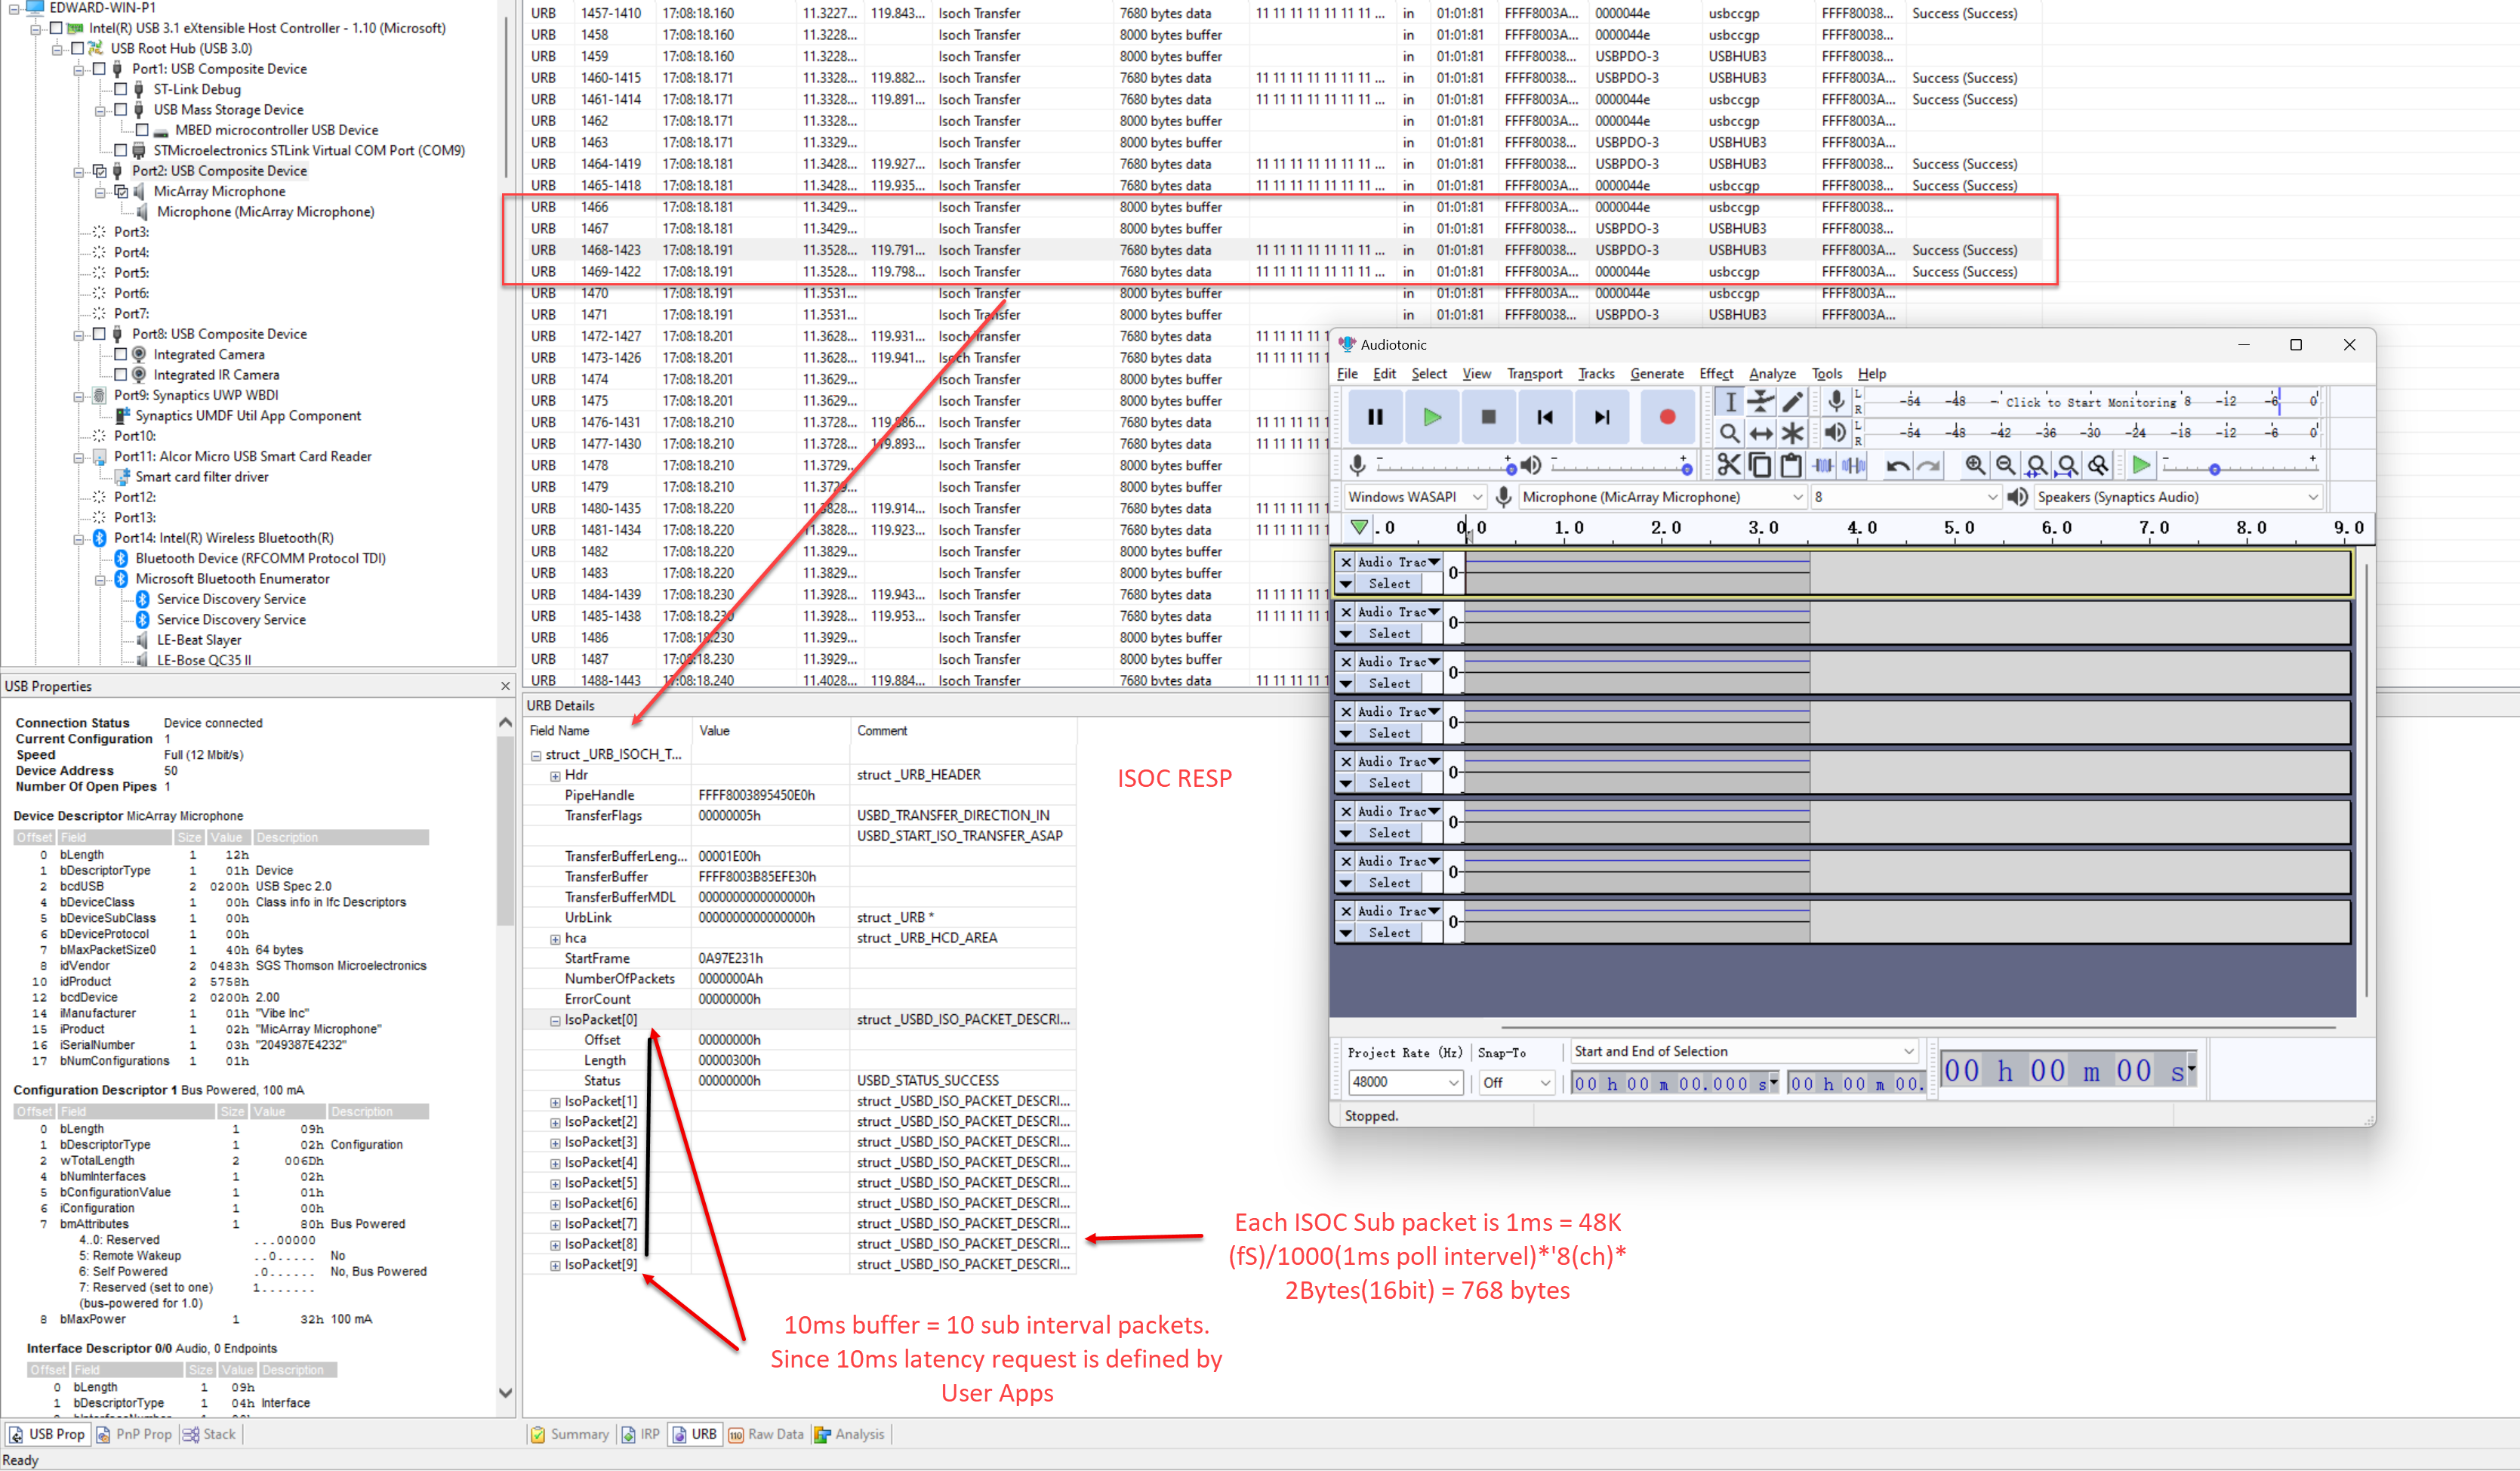The image size is (2520, 1471).
Task: Select the Selection (I-beam) tool
Action: 1732,403
